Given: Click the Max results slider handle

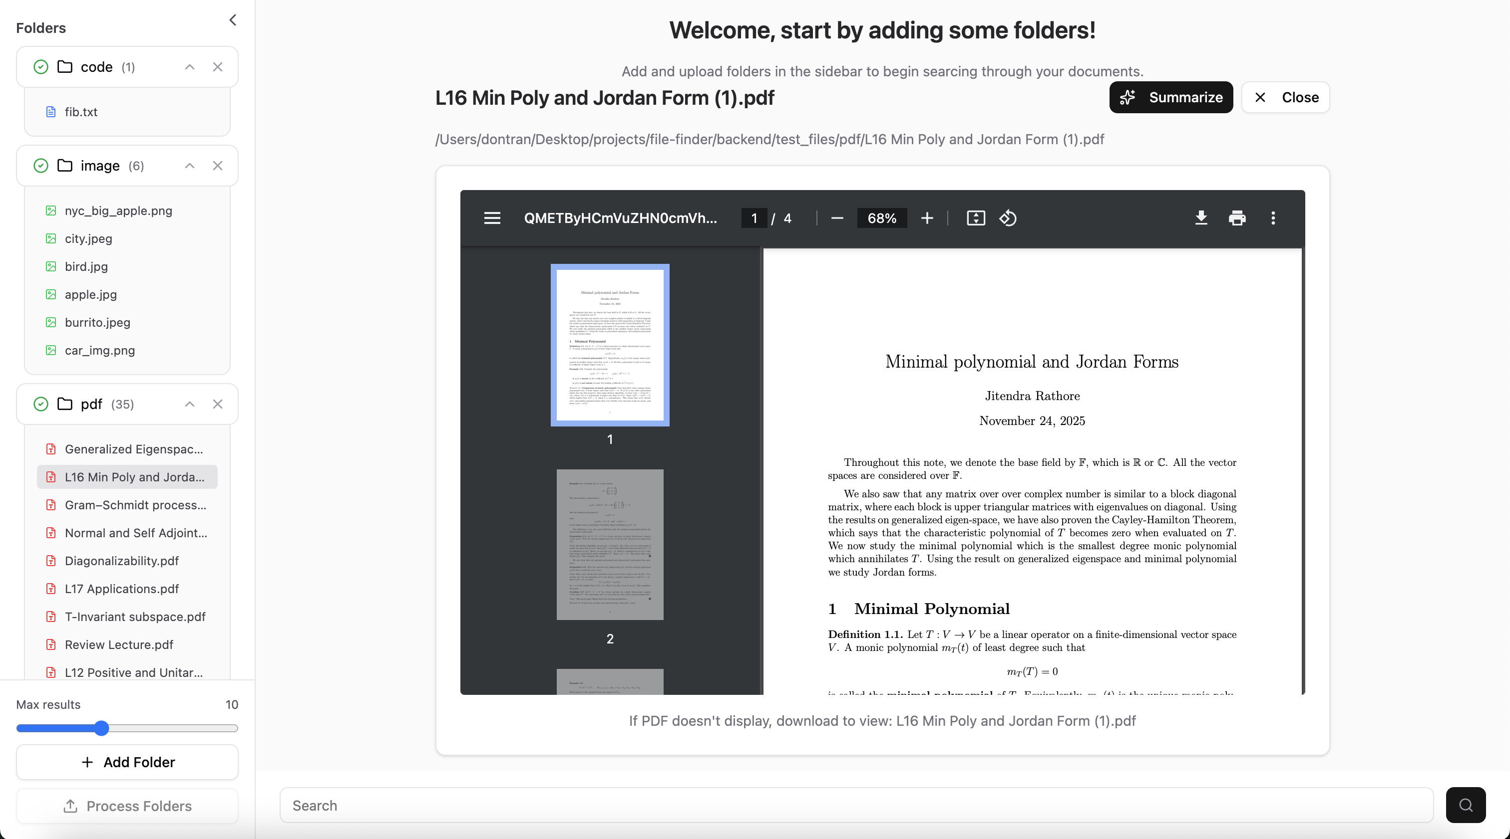Looking at the screenshot, I should tap(101, 728).
